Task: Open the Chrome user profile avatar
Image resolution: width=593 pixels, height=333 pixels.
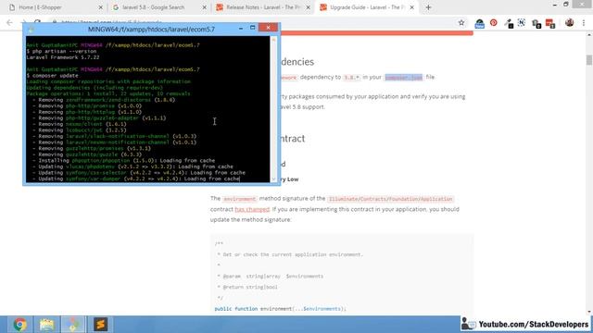Action: (569, 22)
